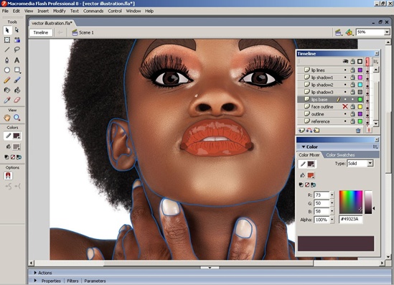The image size is (394, 285).
Task: Select the Pen tool
Action: (x=7, y=60)
